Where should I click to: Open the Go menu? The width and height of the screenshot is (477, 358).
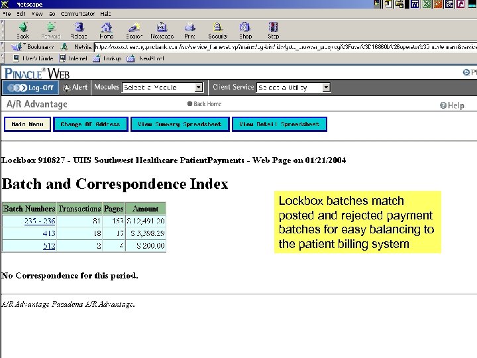(52, 14)
